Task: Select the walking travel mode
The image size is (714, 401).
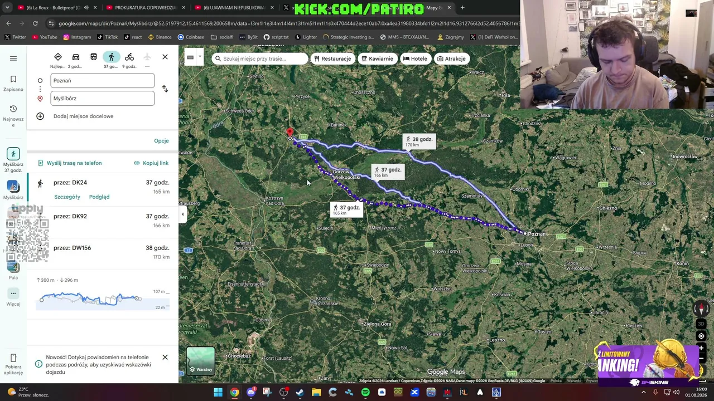Action: click(x=112, y=57)
